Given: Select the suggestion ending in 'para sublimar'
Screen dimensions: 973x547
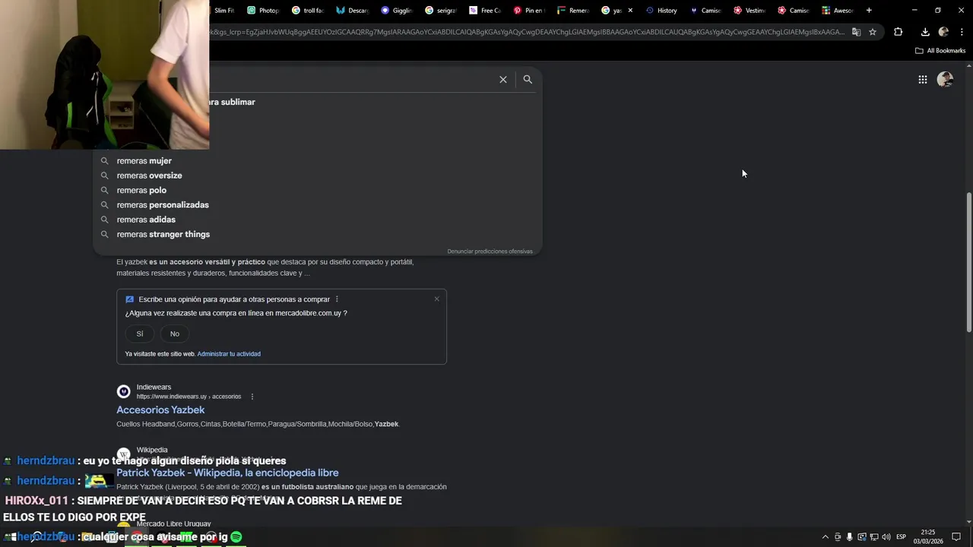Looking at the screenshot, I should pos(376,102).
